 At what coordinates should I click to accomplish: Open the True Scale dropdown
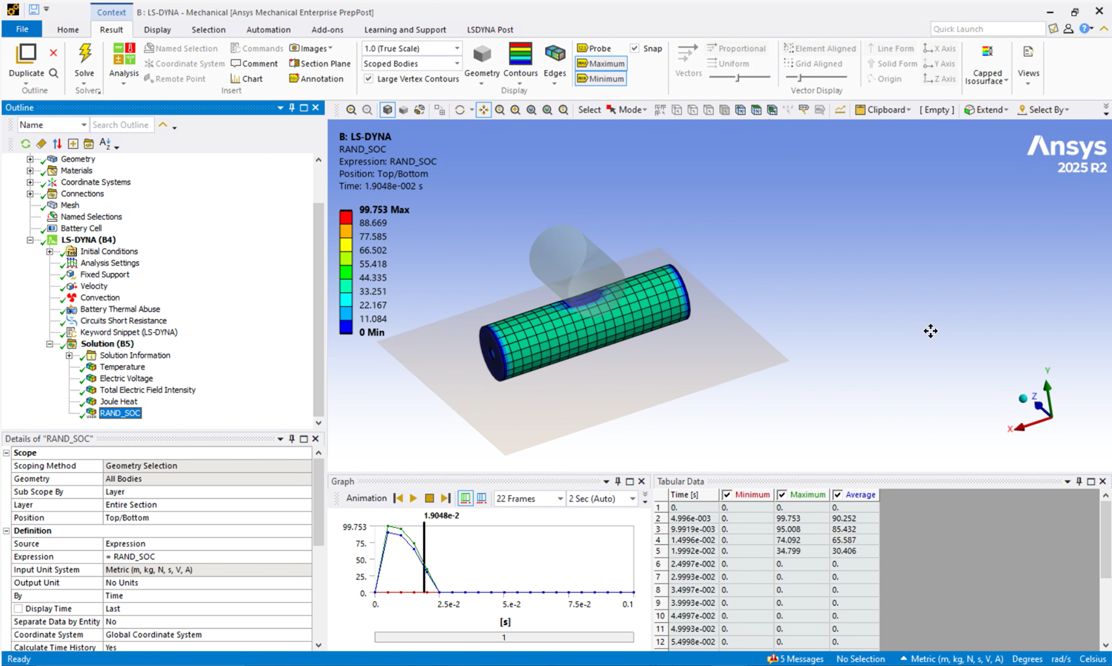click(x=456, y=48)
